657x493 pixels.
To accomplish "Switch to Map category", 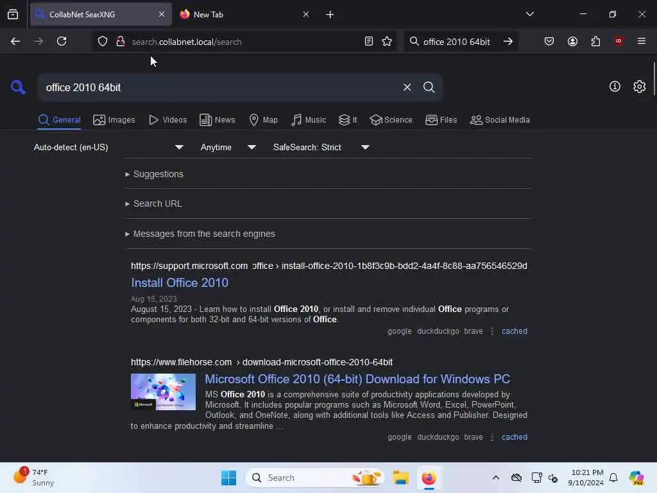I will pos(263,120).
